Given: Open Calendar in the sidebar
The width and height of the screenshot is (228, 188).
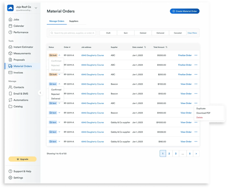Looking at the screenshot, I should click(18, 26).
